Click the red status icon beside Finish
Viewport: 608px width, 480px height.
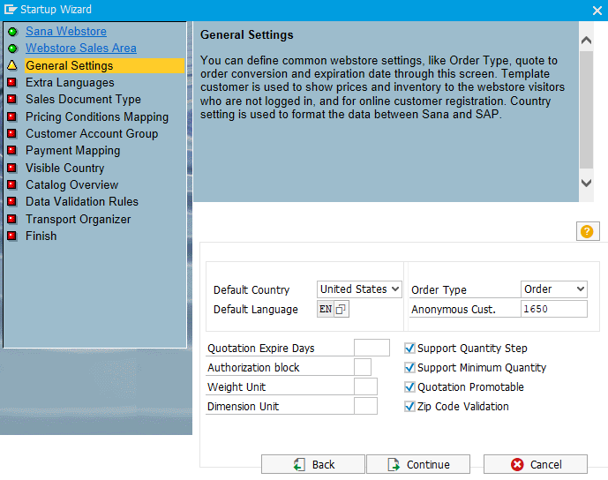click(x=12, y=236)
